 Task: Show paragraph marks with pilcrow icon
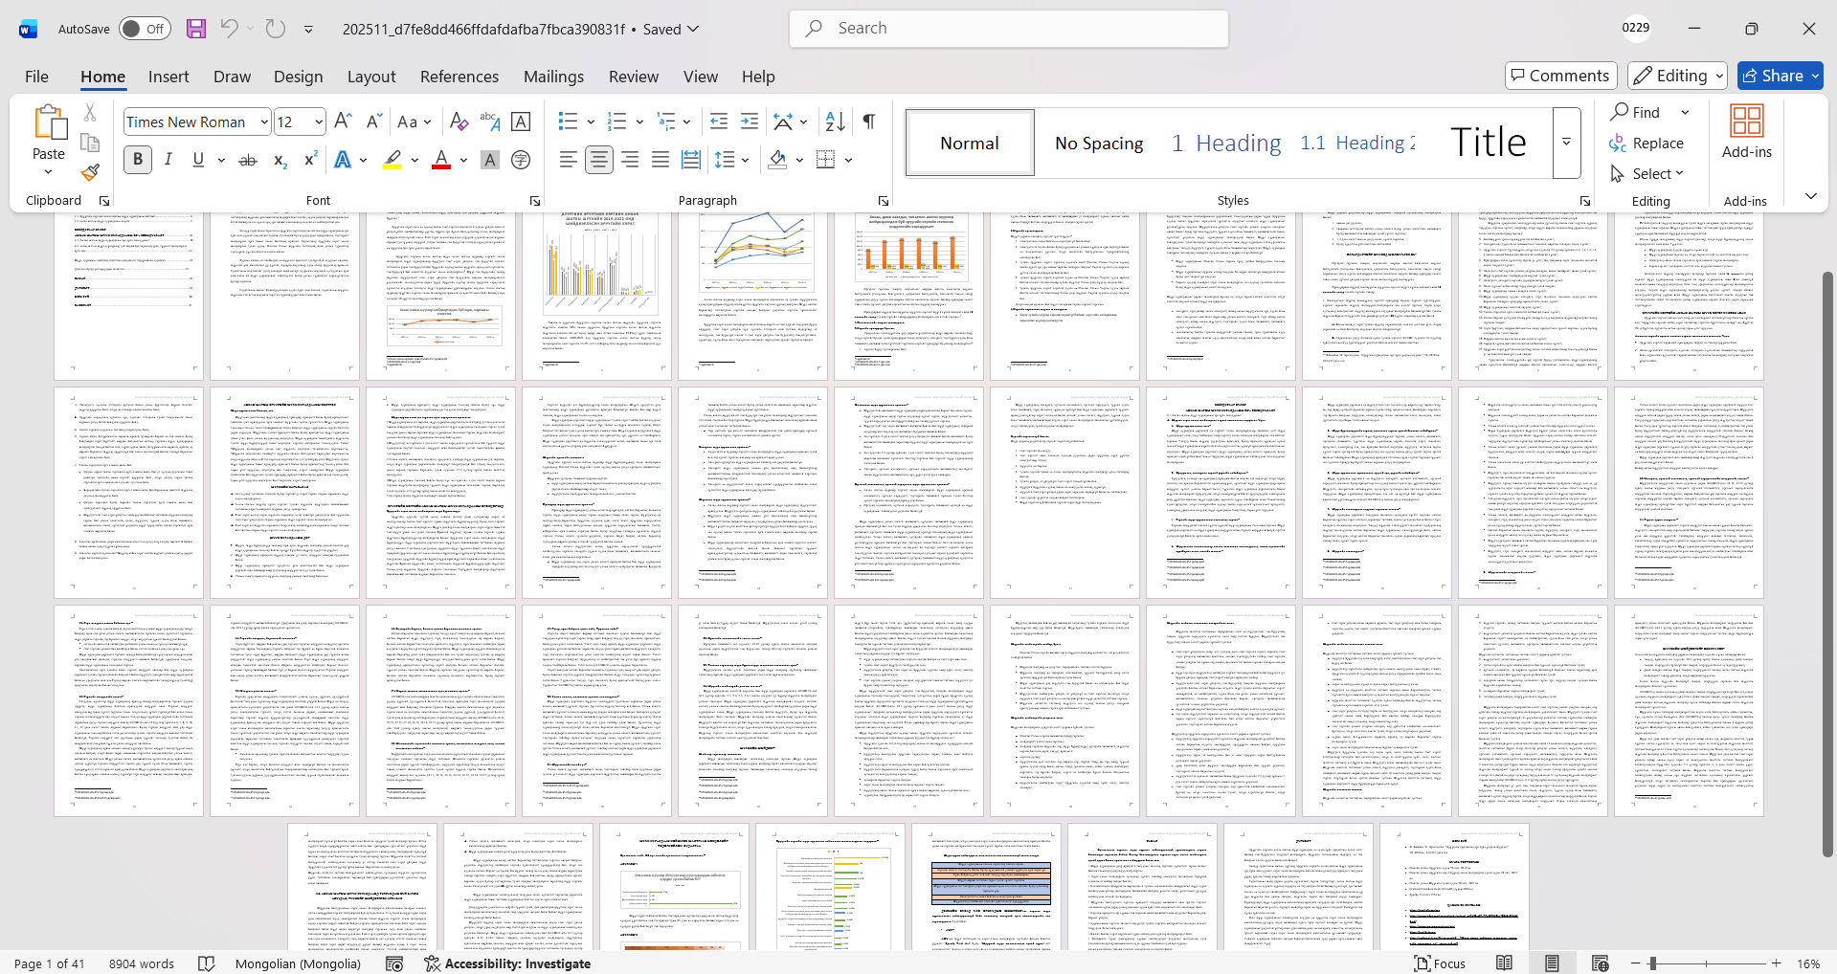click(869, 122)
